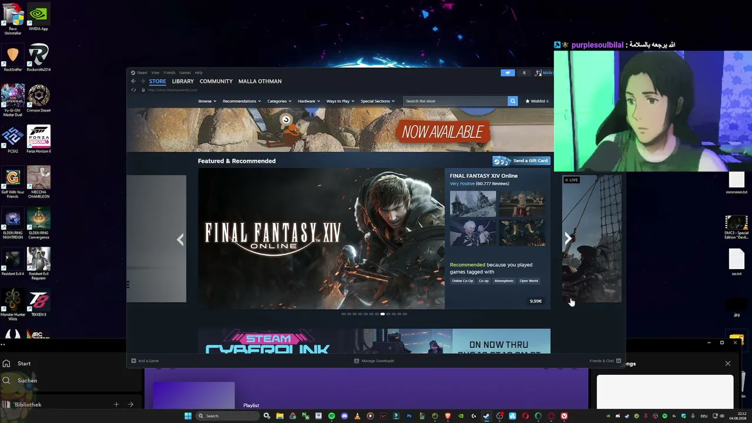
Task: Switch to the LIBRARY tab
Action: (x=183, y=81)
